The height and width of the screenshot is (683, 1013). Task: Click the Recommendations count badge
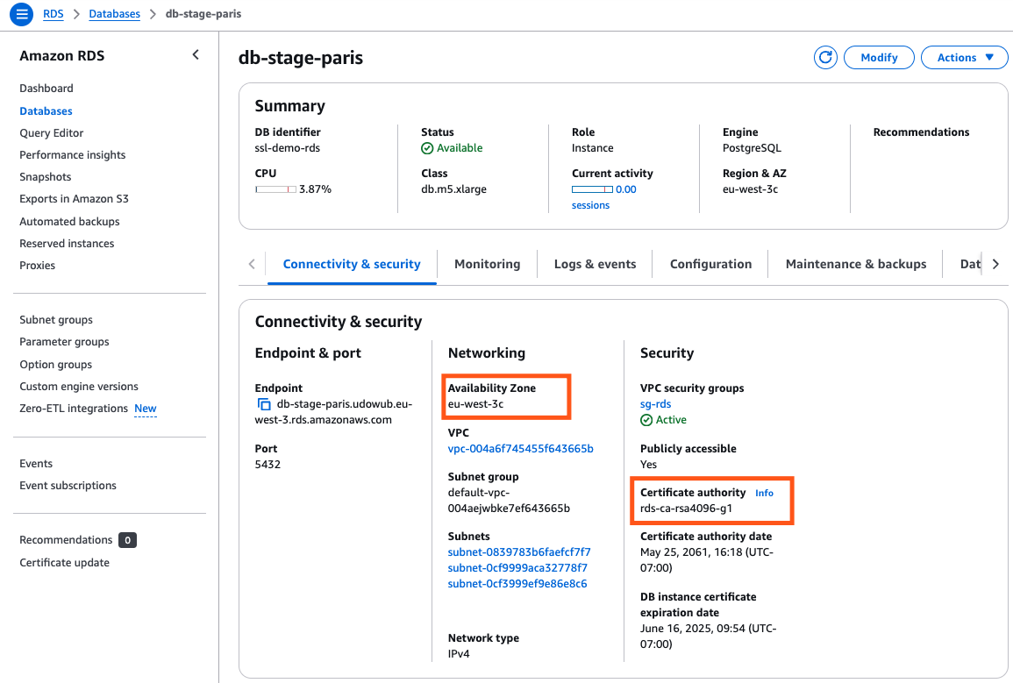(x=127, y=540)
